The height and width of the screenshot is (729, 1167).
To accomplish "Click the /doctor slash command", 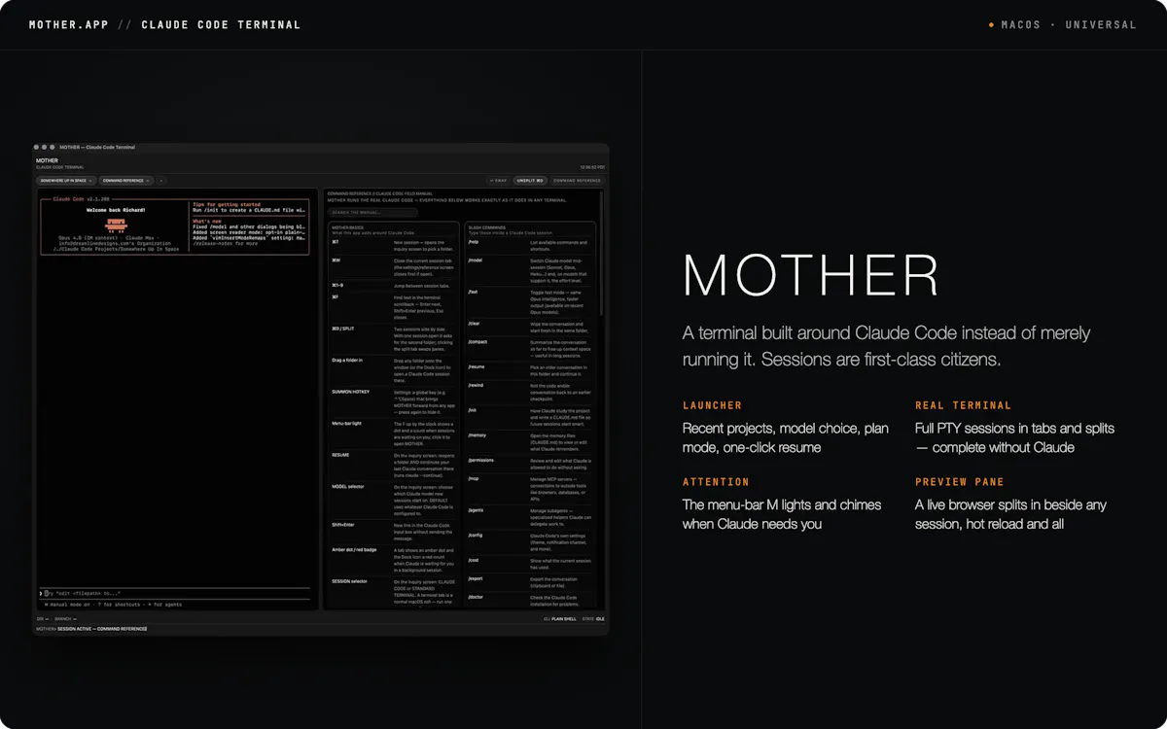I will click(531, 600).
